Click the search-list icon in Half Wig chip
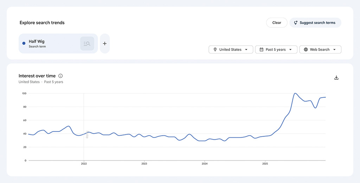The height and width of the screenshot is (183, 360). pos(87,44)
